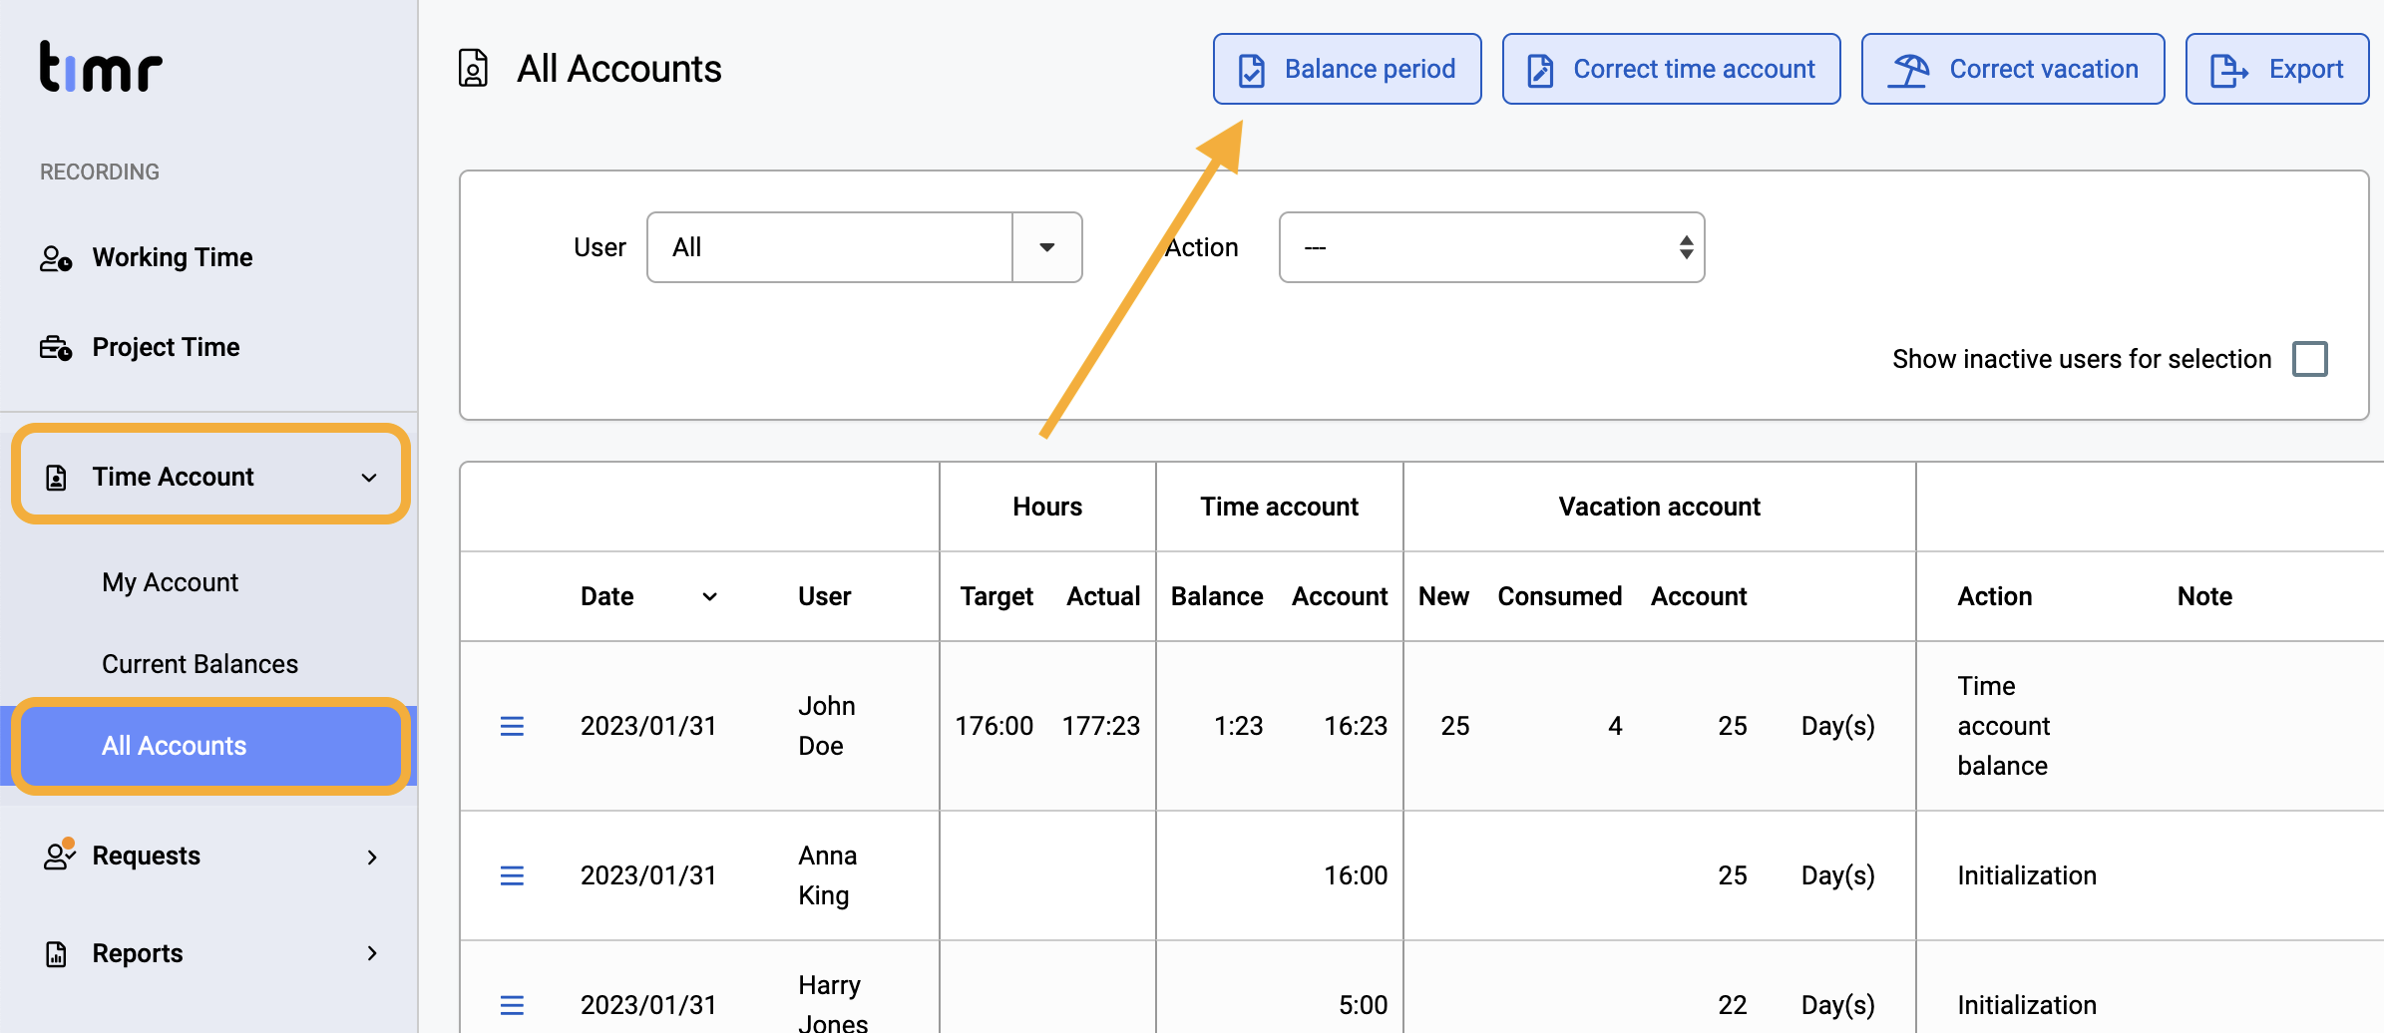Click the Working Time person-clock icon
Image resolution: width=2384 pixels, height=1033 pixels.
[56, 258]
